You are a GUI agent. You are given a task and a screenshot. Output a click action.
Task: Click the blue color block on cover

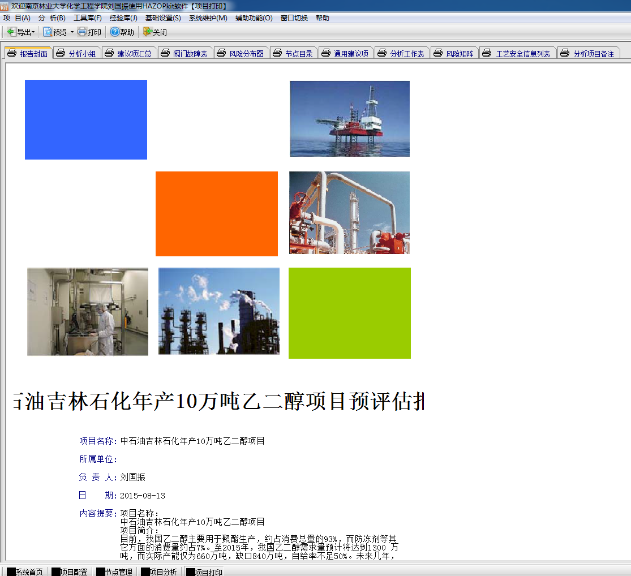tap(86, 119)
